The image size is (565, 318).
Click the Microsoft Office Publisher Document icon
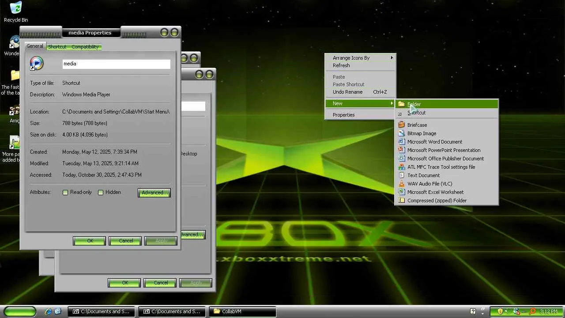[401, 159]
